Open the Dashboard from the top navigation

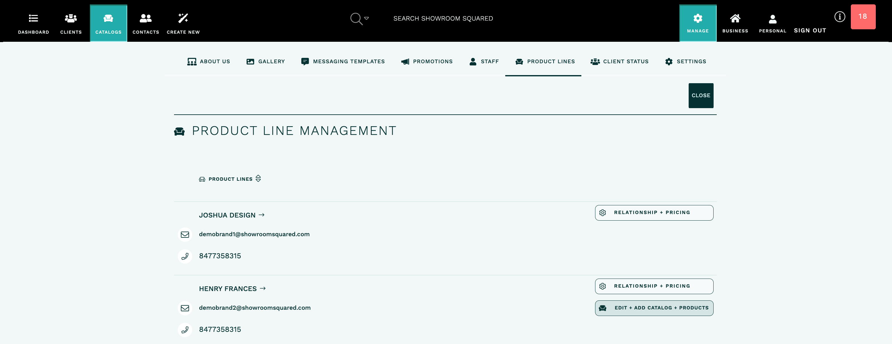(x=33, y=22)
